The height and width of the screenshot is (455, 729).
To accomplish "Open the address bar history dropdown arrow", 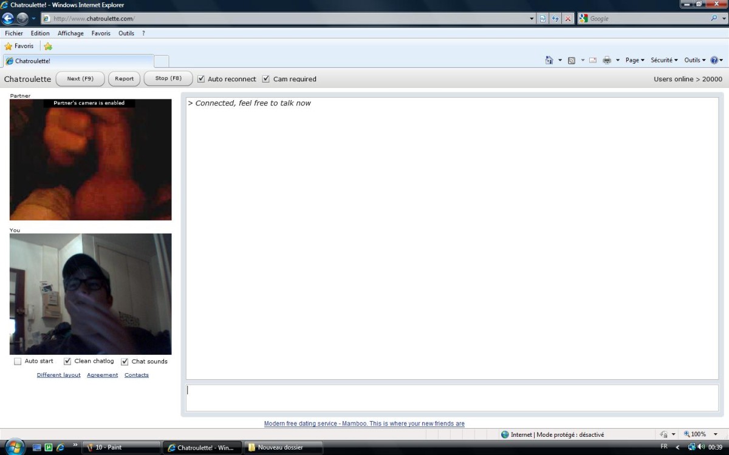I will (532, 19).
